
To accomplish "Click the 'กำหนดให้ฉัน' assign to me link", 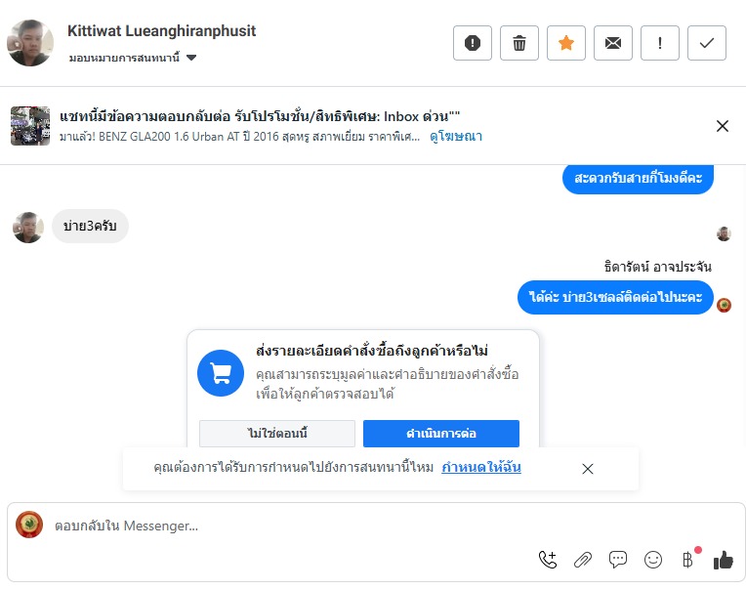I will [x=481, y=468].
